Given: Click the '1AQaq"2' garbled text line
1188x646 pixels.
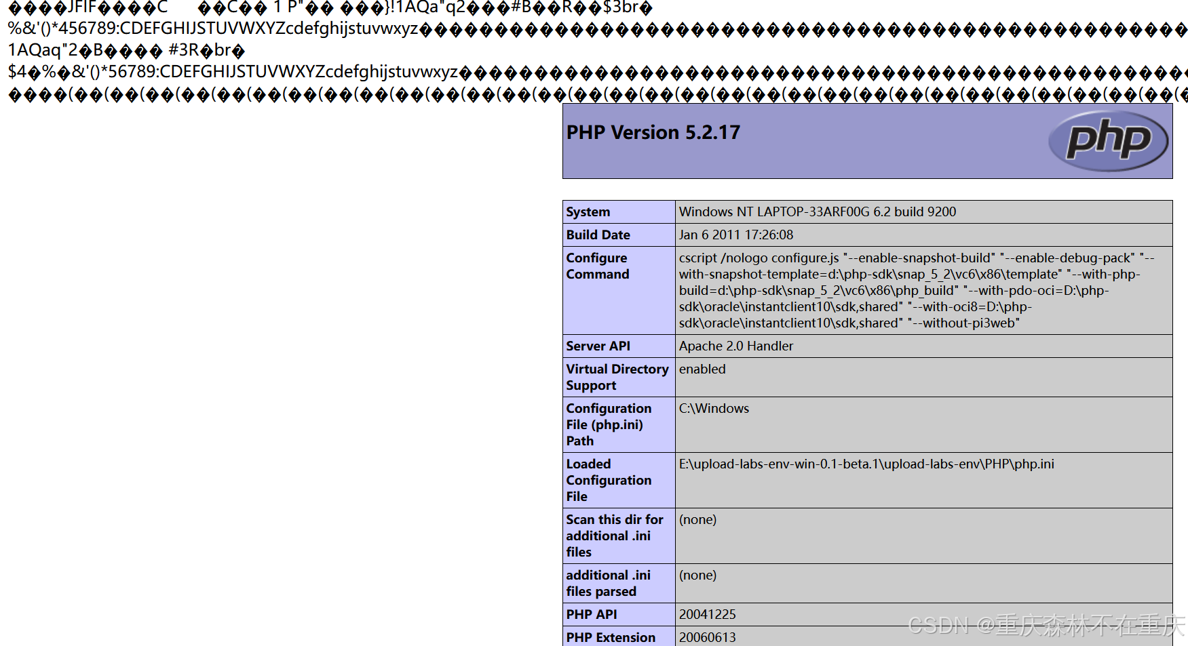Looking at the screenshot, I should [x=126, y=50].
